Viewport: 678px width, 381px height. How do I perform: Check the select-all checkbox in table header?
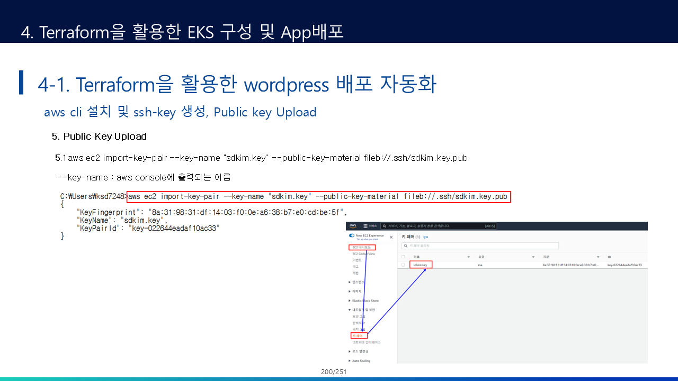tap(404, 257)
